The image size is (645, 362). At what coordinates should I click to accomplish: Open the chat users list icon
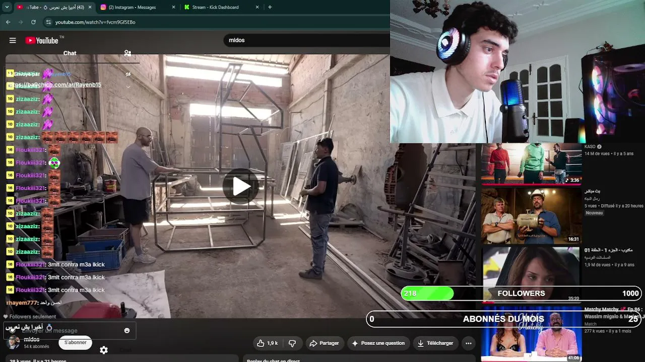pos(127,53)
